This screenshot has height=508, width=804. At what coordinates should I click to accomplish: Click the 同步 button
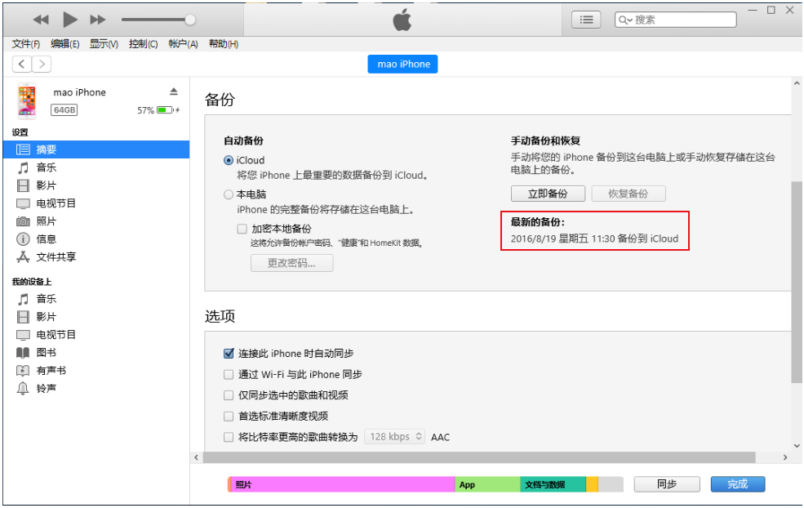667,484
